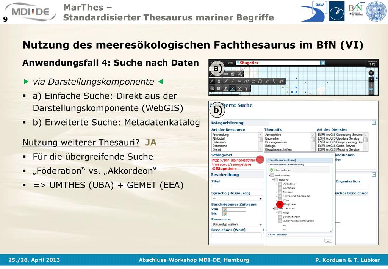The width and height of the screenshot is (388, 269).
Task: Check the Wirbellose checkbox
Action: click(x=280, y=184)
